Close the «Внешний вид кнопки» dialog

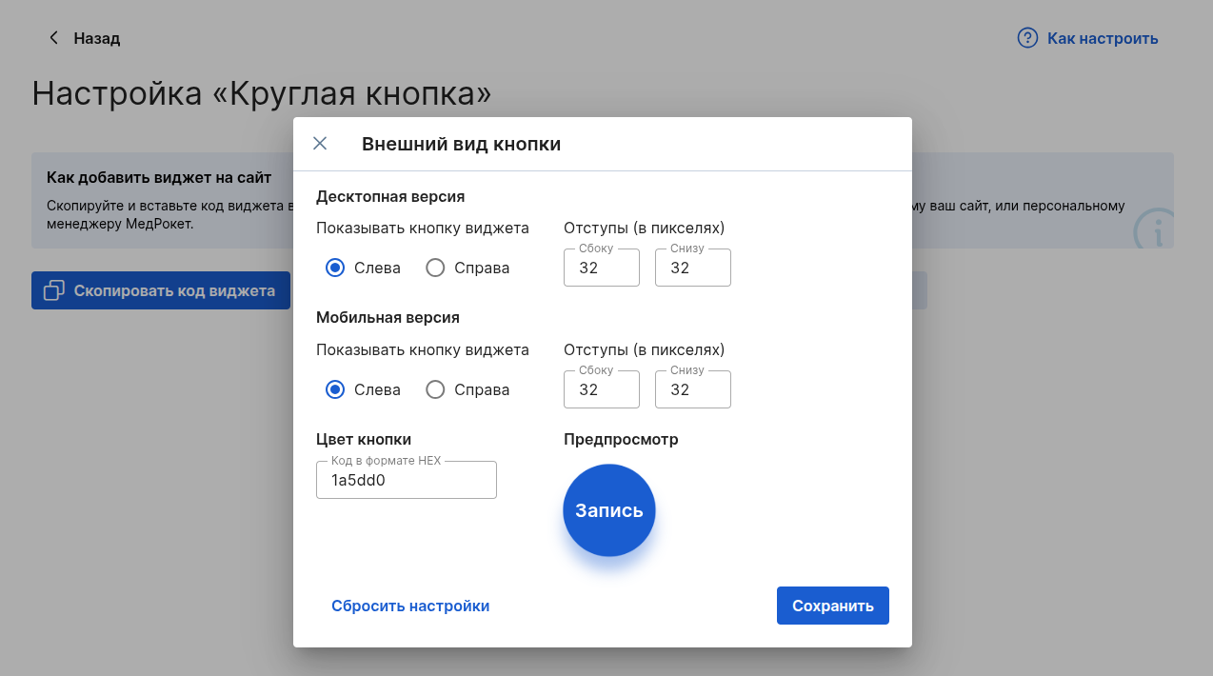[320, 144]
